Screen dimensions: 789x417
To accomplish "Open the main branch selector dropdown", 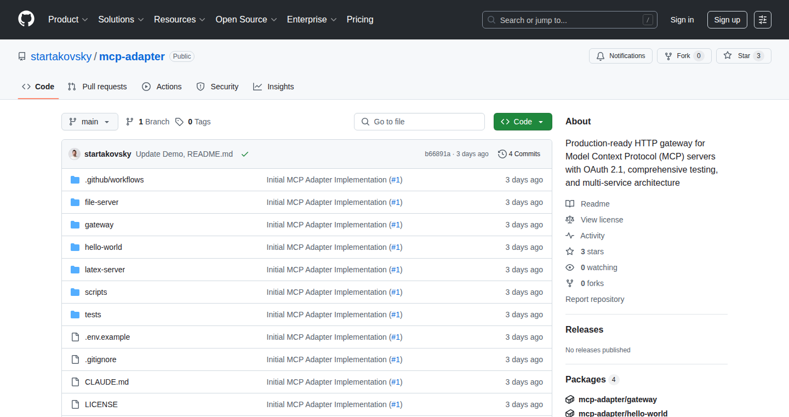I will [x=90, y=122].
